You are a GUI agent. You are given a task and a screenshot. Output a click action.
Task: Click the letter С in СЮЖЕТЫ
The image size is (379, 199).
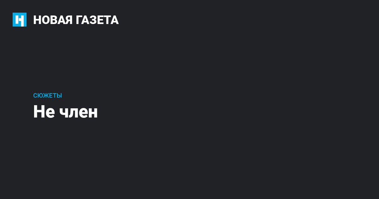tap(35, 95)
